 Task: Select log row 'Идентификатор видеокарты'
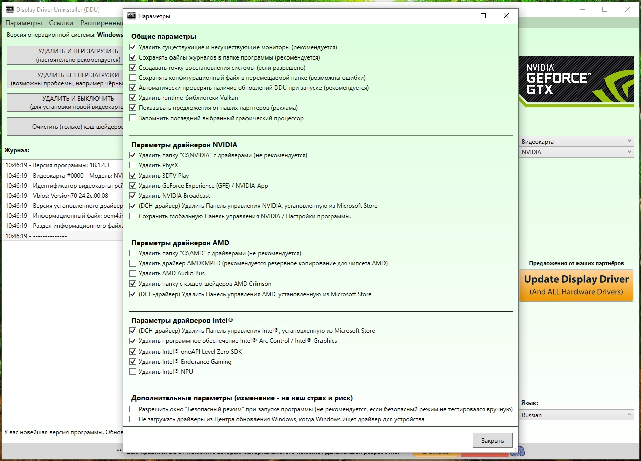[x=63, y=185]
